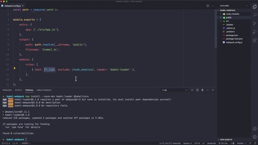Open the Search view in activity bar

tap(254, 15)
